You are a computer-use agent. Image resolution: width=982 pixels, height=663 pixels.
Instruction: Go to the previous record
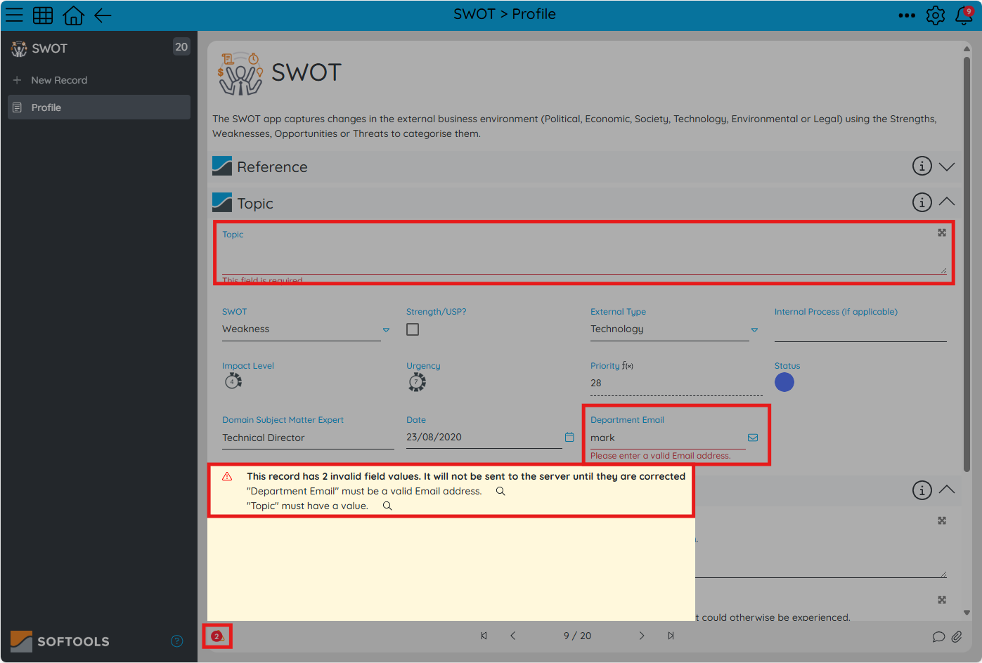(513, 636)
